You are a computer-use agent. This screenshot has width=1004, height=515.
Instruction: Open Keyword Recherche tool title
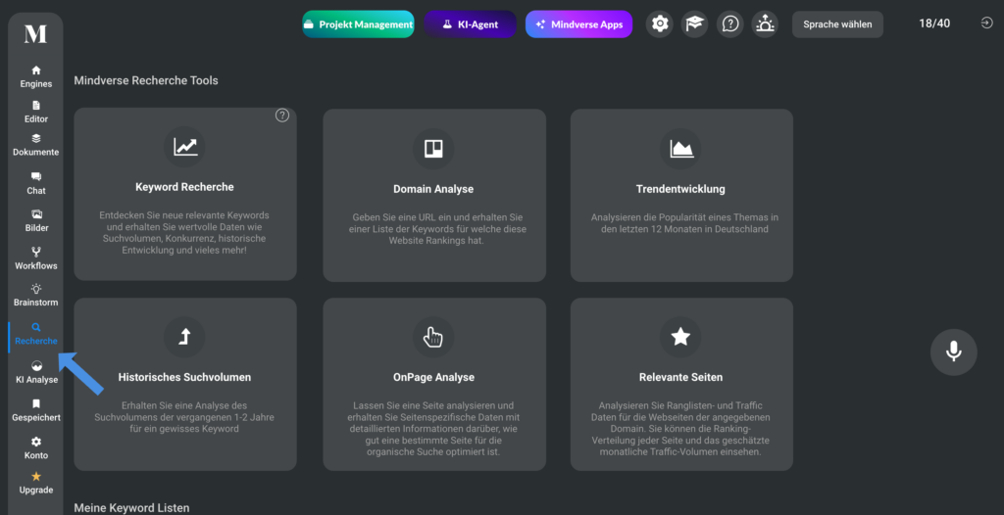pyautogui.click(x=184, y=187)
